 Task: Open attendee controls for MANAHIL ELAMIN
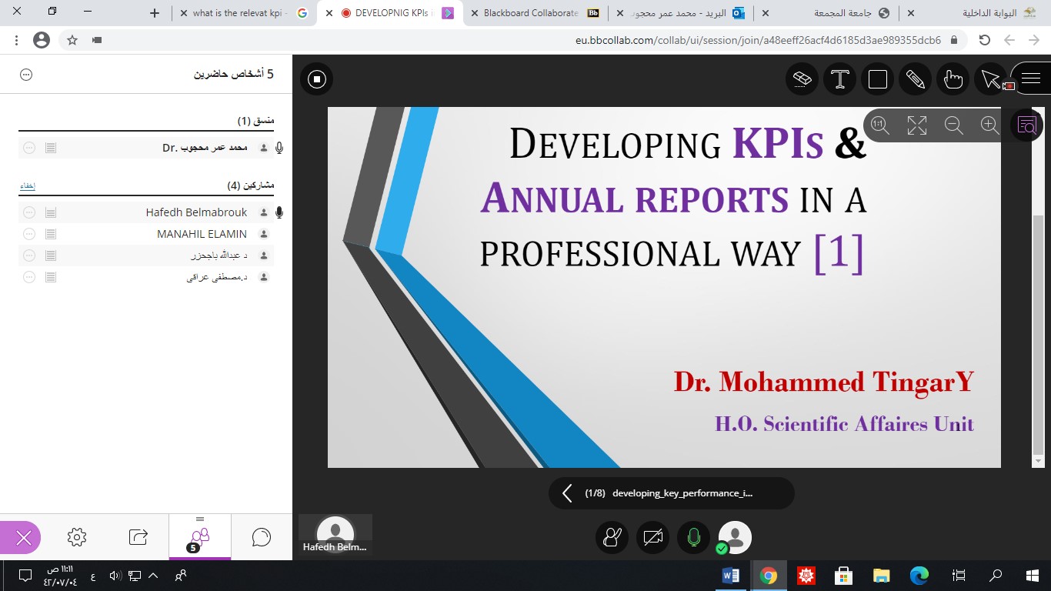pos(29,234)
